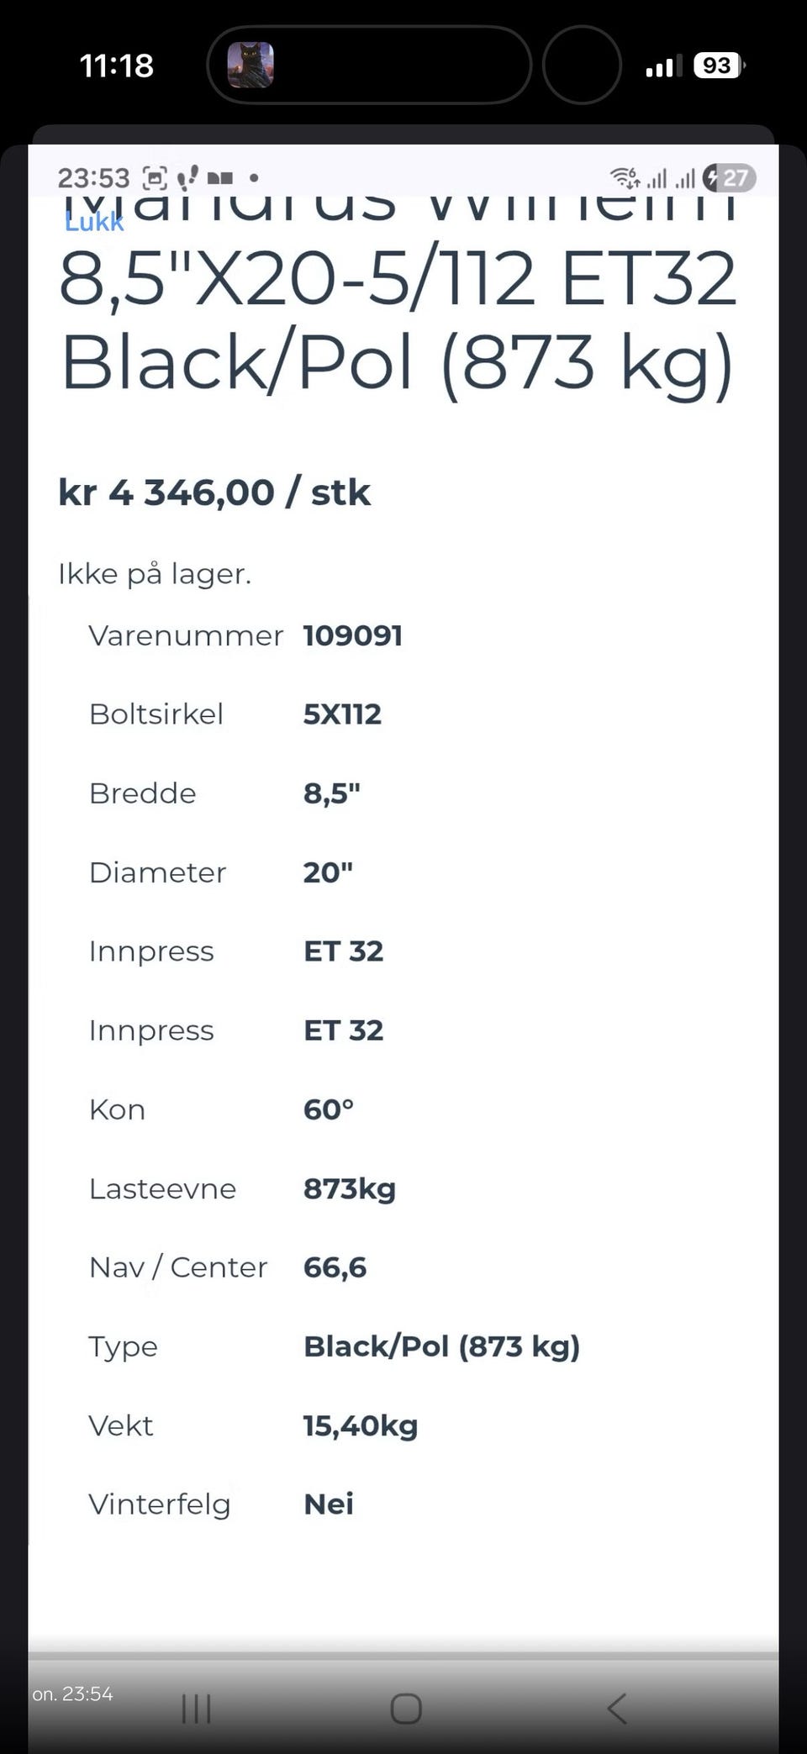807x1754 pixels.
Task: Tap the product title 8,5"X20-5/112 ET32
Action: click(398, 279)
